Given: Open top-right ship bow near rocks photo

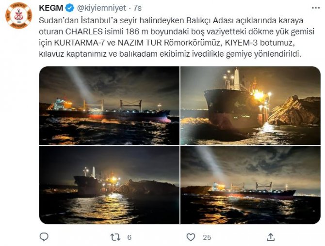Looking at the screenshot, I should (250, 106).
